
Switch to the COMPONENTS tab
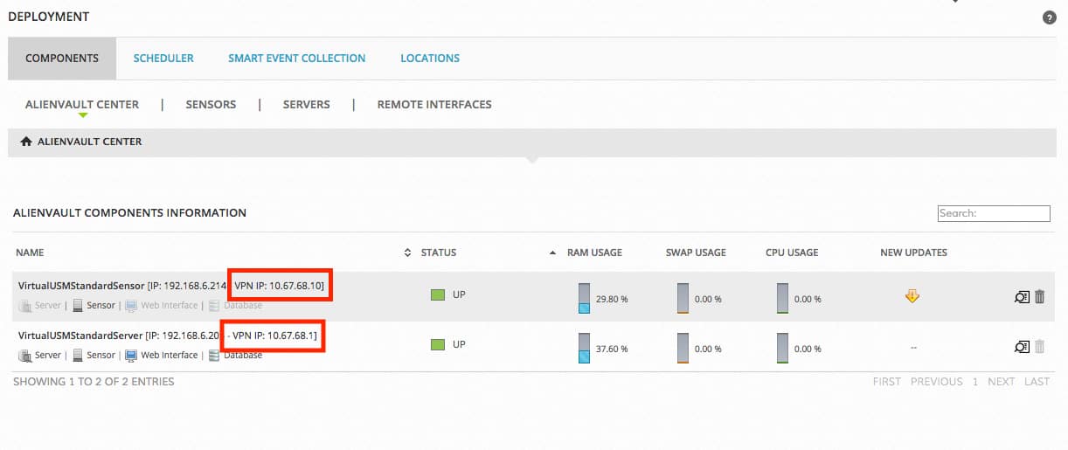click(61, 59)
